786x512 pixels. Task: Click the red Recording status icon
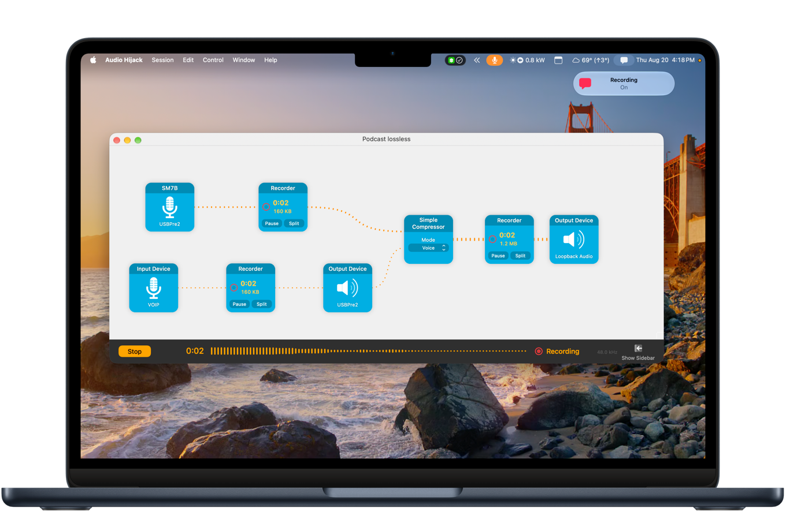539,351
